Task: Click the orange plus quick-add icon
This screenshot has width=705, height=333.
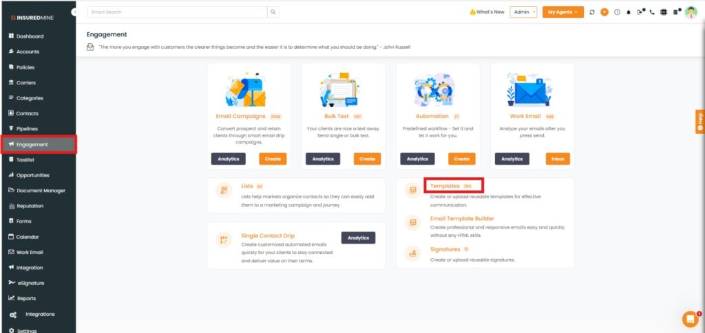Action: point(604,12)
